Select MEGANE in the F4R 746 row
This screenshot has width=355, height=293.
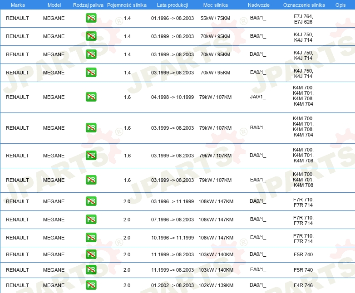[54, 285]
